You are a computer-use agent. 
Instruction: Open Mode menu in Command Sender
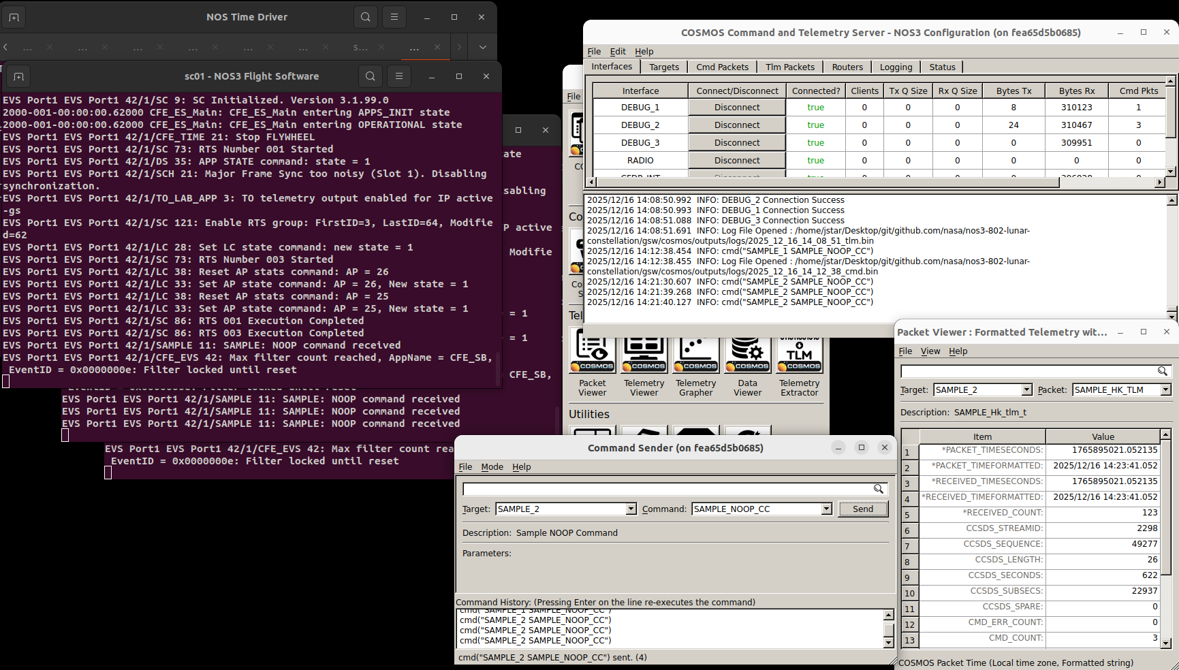coord(492,466)
